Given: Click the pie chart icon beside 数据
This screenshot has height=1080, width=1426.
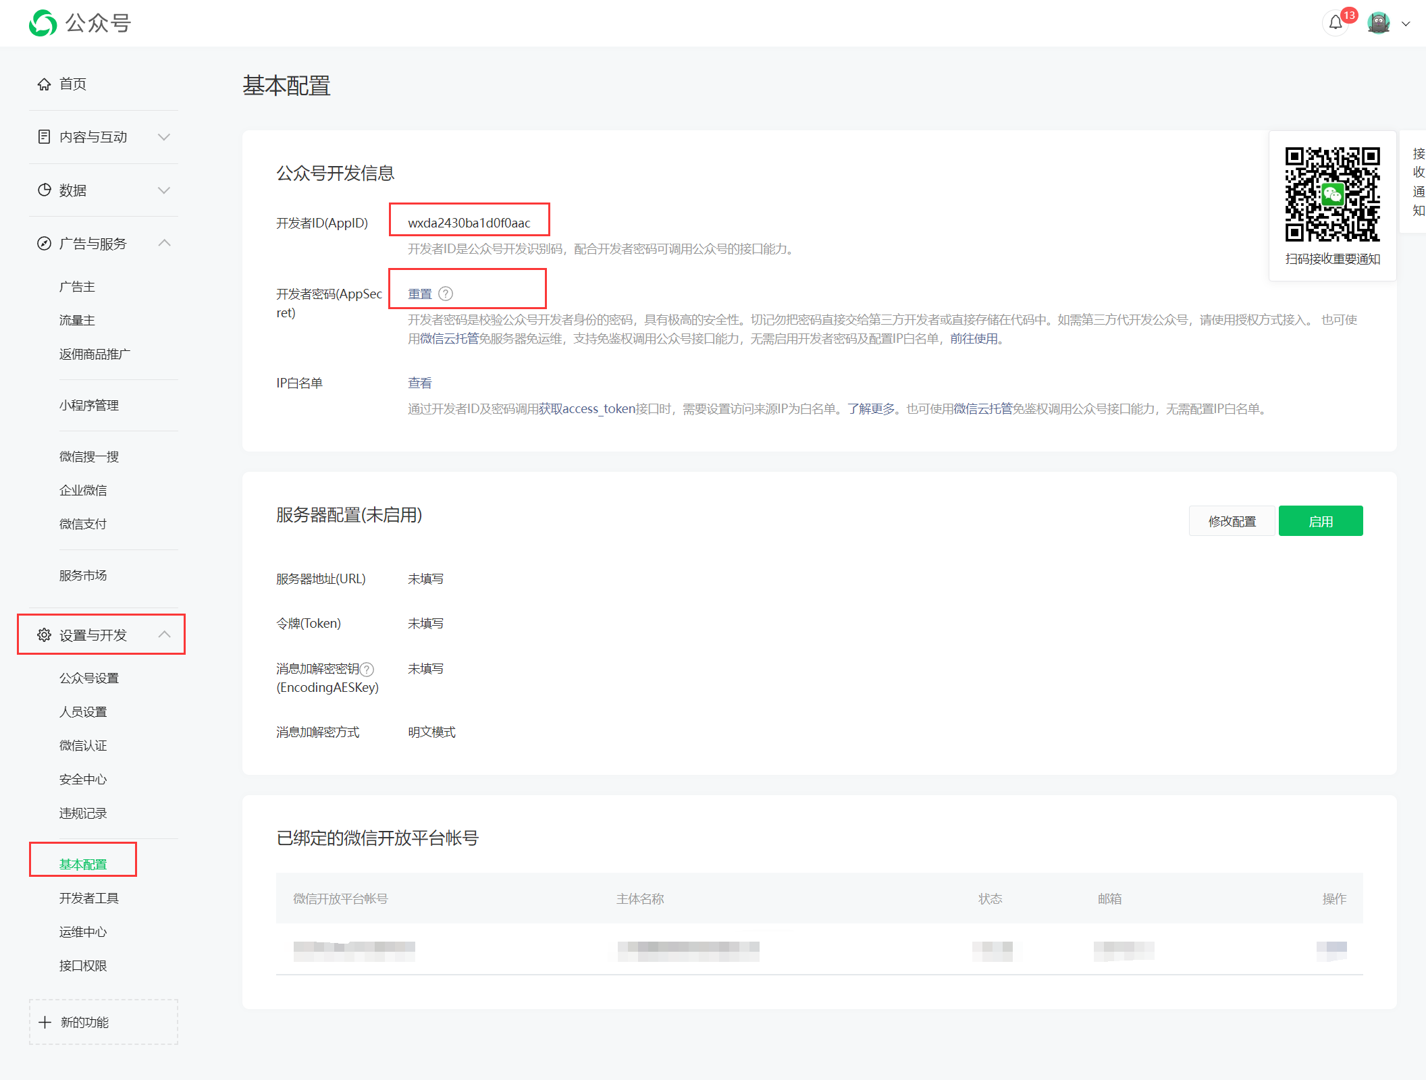Looking at the screenshot, I should point(44,190).
